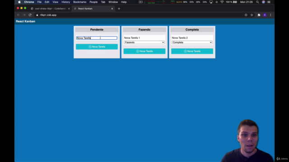Open the Tab menu
Screen dimensions: 289x162
[x=103, y=2]
